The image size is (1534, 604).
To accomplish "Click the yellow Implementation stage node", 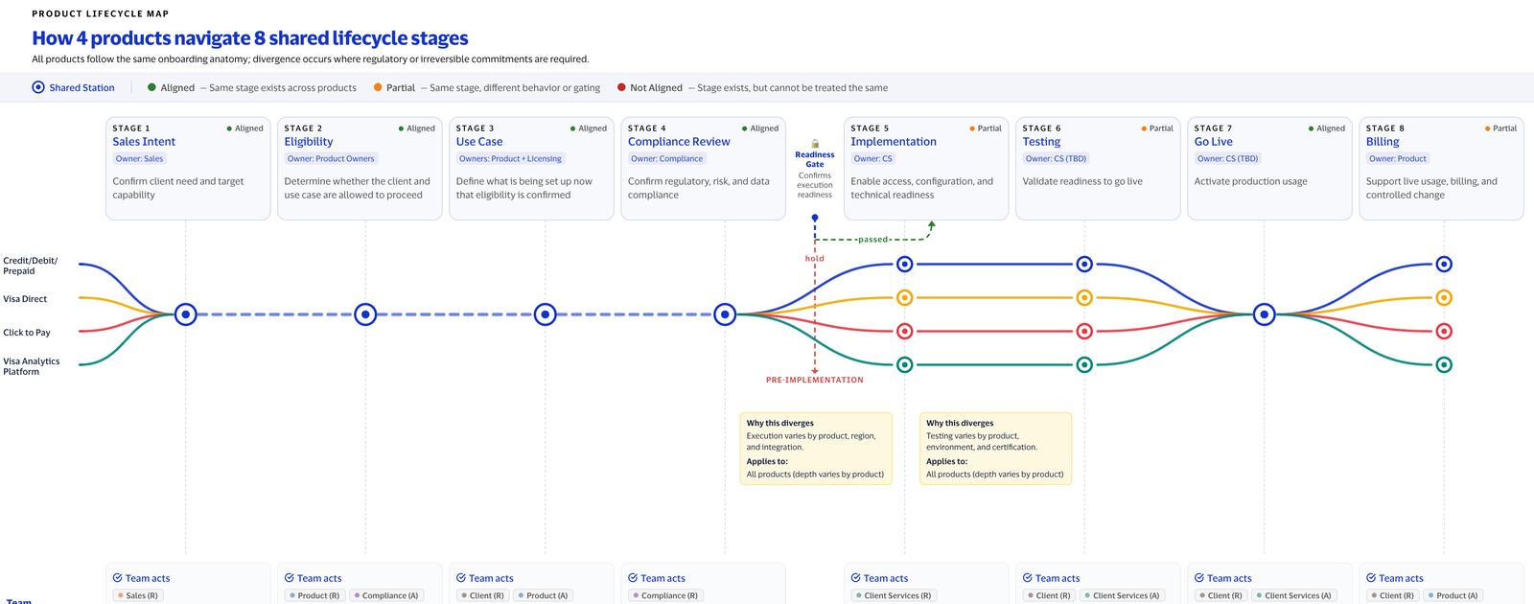I will [904, 297].
